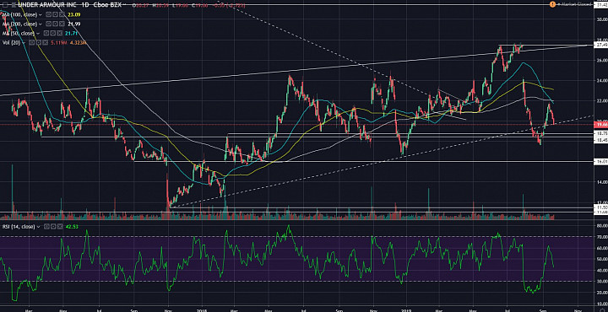Viewport: 608px width, 312px height.
Task: Remove the MA (200, close) indicator
Action: tap(62, 24)
